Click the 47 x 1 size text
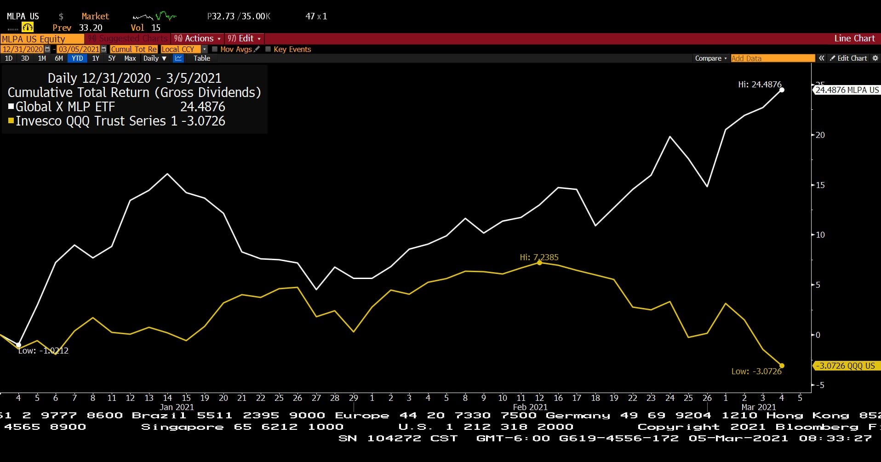The width and height of the screenshot is (881, 462). pyautogui.click(x=316, y=17)
